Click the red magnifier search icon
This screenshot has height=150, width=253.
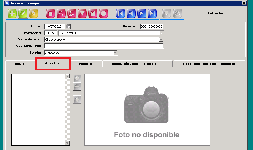click(x=61, y=13)
